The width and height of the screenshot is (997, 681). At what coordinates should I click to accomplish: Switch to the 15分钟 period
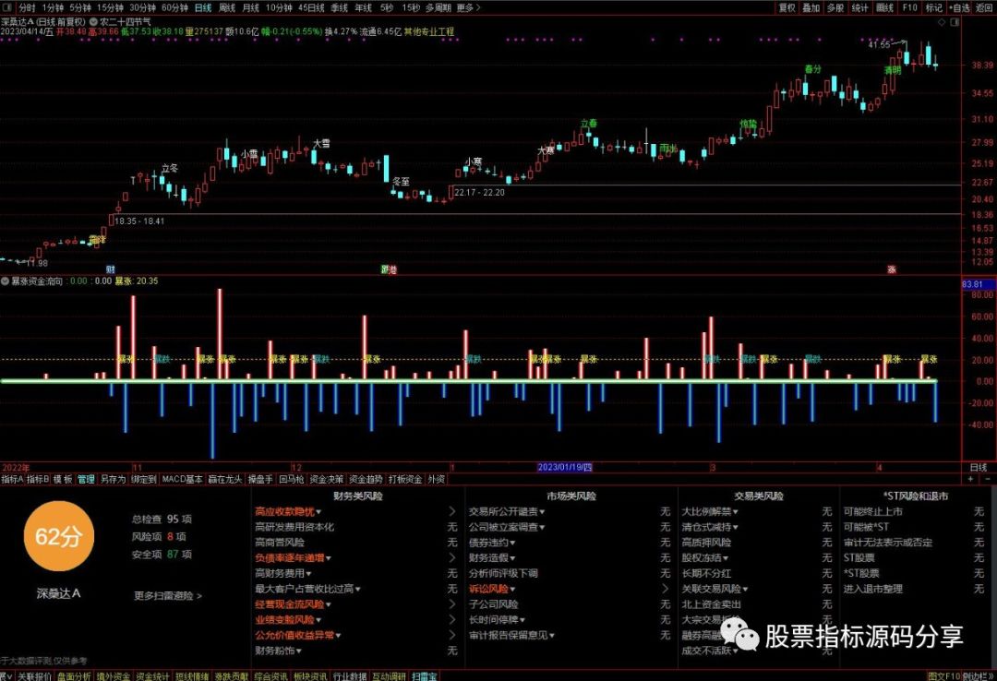click(110, 7)
